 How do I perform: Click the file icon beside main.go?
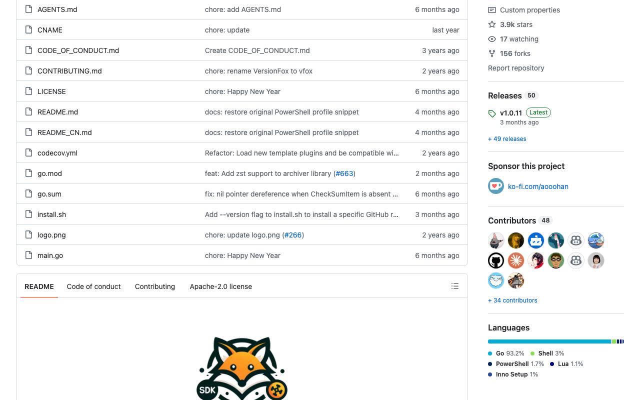[28, 255]
